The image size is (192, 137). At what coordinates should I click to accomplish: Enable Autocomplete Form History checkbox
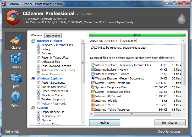(x=39, y=70)
